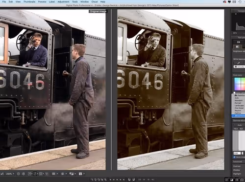The width and height of the screenshot is (245, 182).
Task: Click the gamma adjustment histogram graph
Action: click(x=239, y=140)
